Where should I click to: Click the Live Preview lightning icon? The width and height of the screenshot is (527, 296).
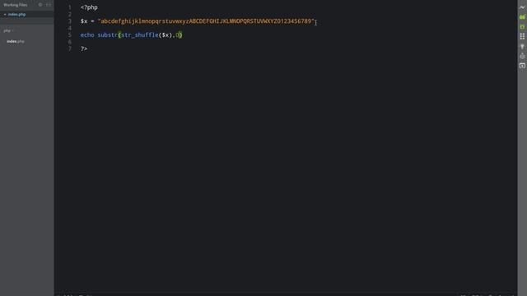pos(522,7)
